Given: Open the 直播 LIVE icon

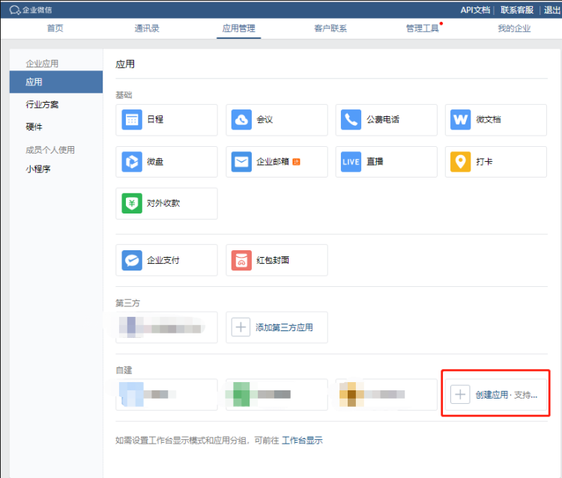Looking at the screenshot, I should click(x=351, y=162).
